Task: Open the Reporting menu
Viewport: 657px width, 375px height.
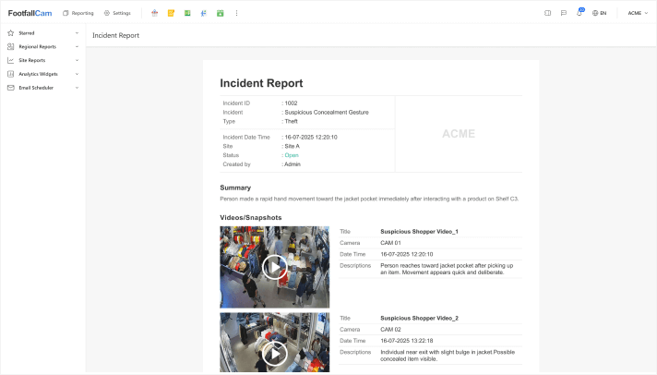Action: 78,13
